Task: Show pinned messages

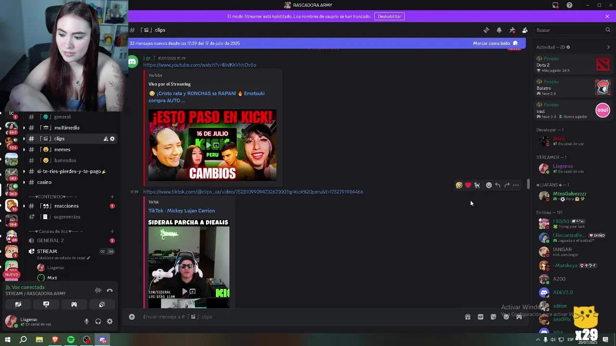Action: [x=512, y=30]
